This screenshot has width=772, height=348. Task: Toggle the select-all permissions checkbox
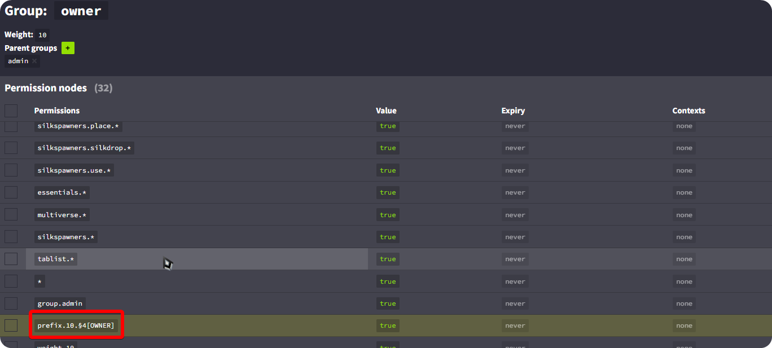pyautogui.click(x=11, y=111)
